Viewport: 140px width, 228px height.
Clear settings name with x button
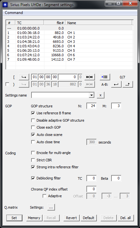coord(100,95)
